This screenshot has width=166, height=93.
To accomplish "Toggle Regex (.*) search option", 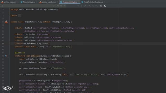I will point(65,6).
